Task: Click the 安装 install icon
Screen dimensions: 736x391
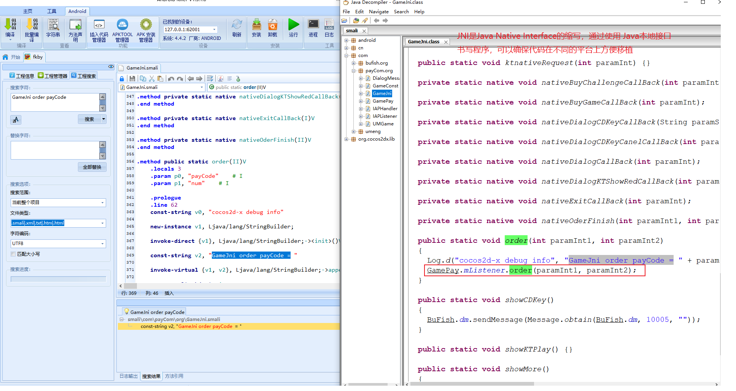Action: pyautogui.click(x=257, y=28)
